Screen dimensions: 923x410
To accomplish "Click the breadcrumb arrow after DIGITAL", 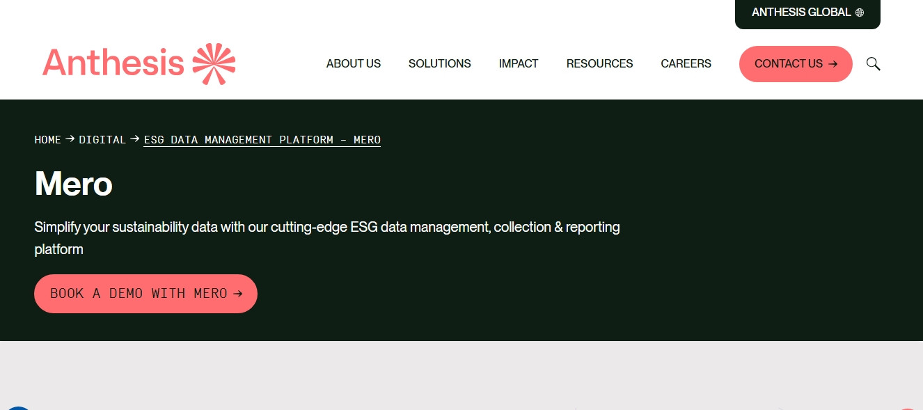I will tap(134, 139).
